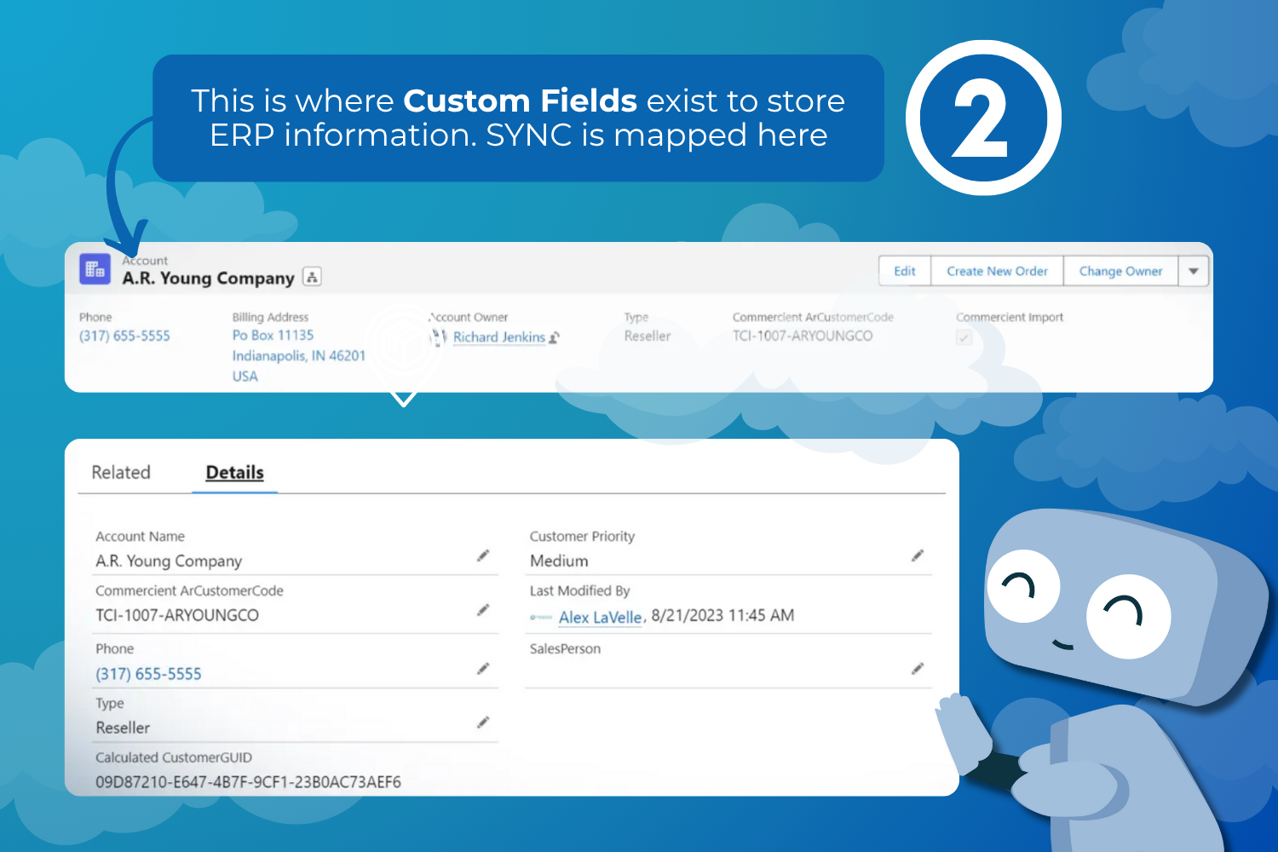Open account hierarchy icon beside A.R. Young Company

tap(312, 277)
